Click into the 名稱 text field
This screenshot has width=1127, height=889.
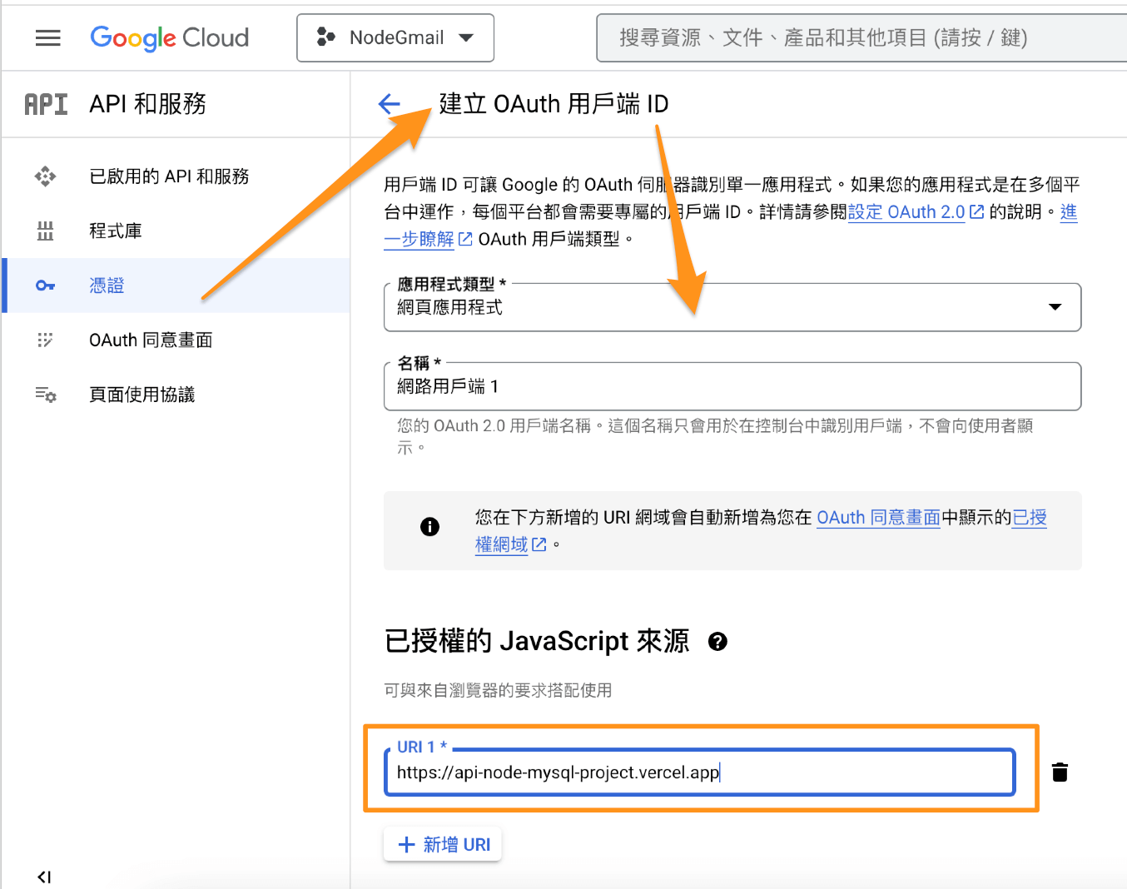pos(732,387)
